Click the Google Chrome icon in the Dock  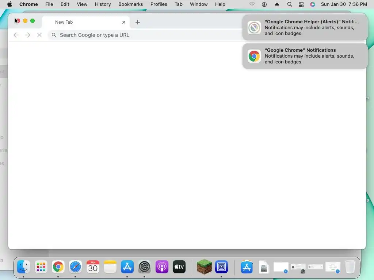click(x=58, y=267)
